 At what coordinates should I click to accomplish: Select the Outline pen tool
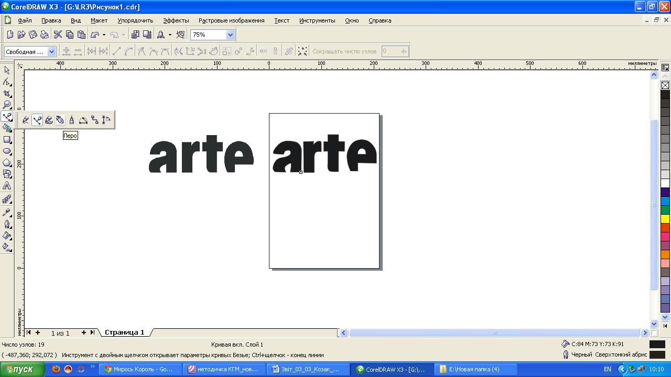[7, 224]
